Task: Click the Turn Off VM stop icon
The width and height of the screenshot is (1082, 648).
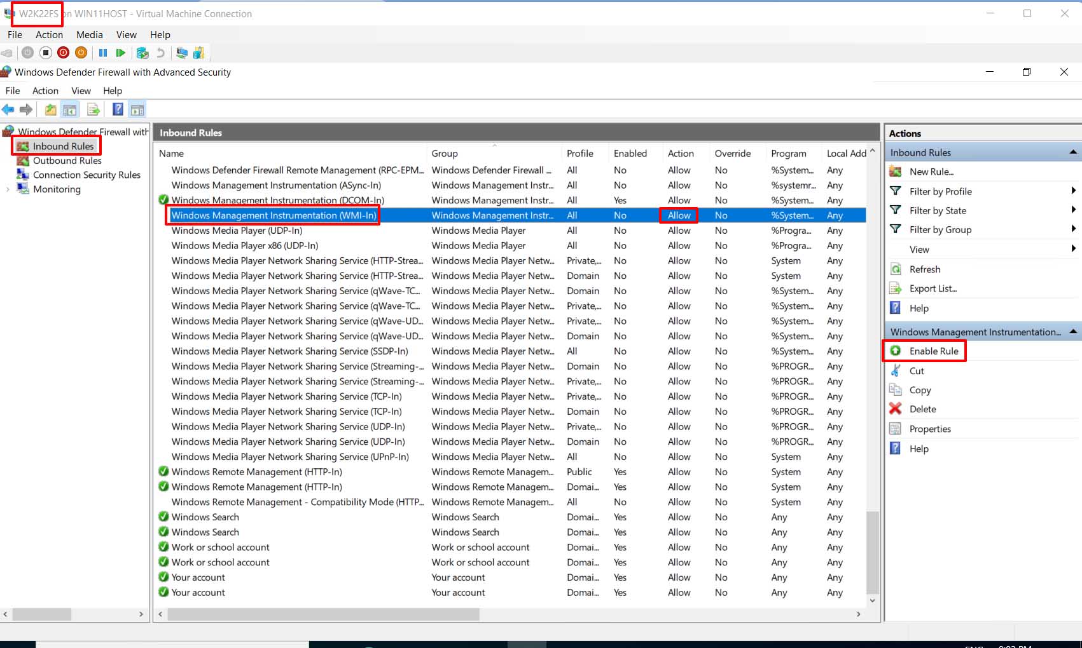Action: click(46, 53)
